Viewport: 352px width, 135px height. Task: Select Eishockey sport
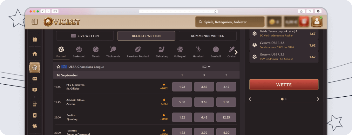pyautogui.click(x=161, y=52)
